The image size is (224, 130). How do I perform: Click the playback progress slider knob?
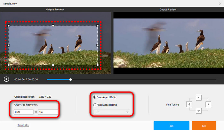click(70, 79)
